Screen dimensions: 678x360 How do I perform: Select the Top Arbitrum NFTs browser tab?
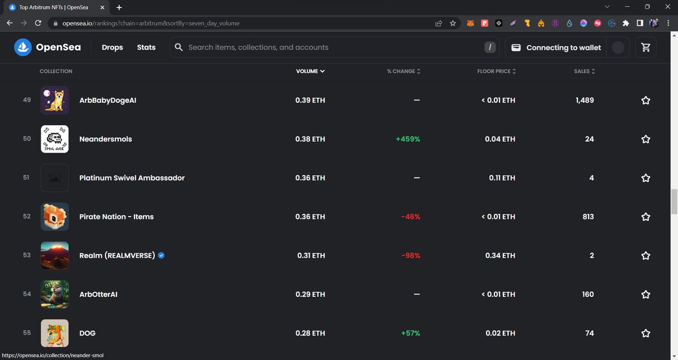[x=56, y=7]
